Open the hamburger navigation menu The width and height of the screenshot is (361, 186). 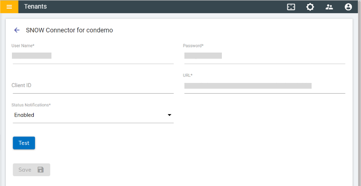point(9,7)
